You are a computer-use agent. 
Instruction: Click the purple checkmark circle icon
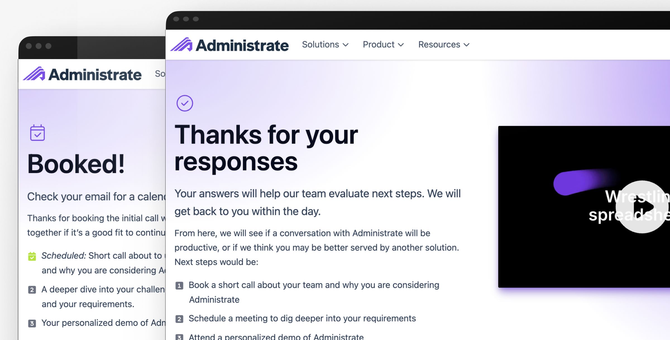185,103
